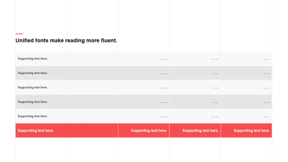Click the second row's middle '... ...' placeholder
Viewport: 288px width, 162px height.
215,74
